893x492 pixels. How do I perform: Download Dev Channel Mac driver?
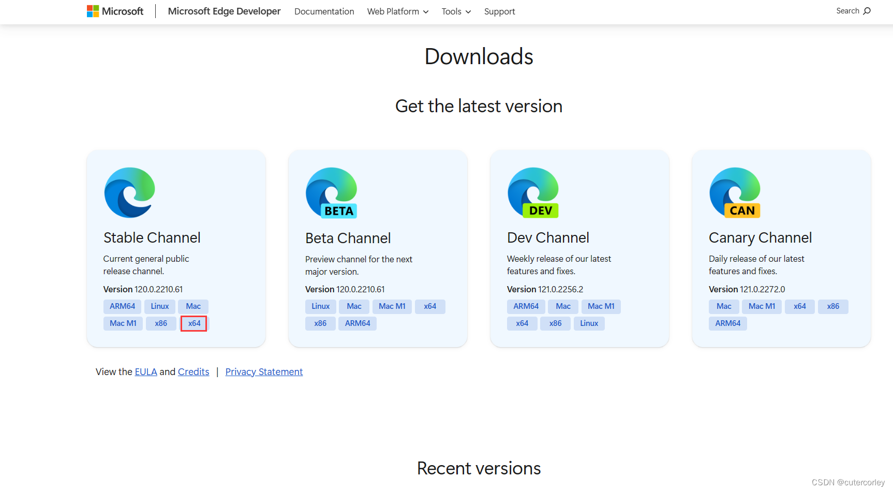click(563, 306)
